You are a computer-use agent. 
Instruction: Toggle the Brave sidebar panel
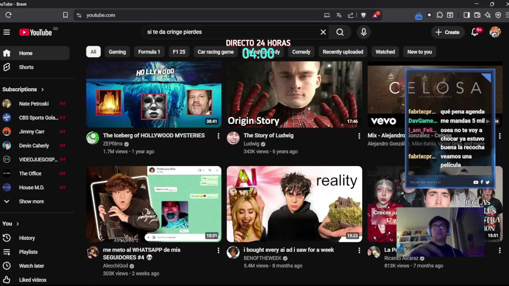pyautogui.click(x=467, y=15)
